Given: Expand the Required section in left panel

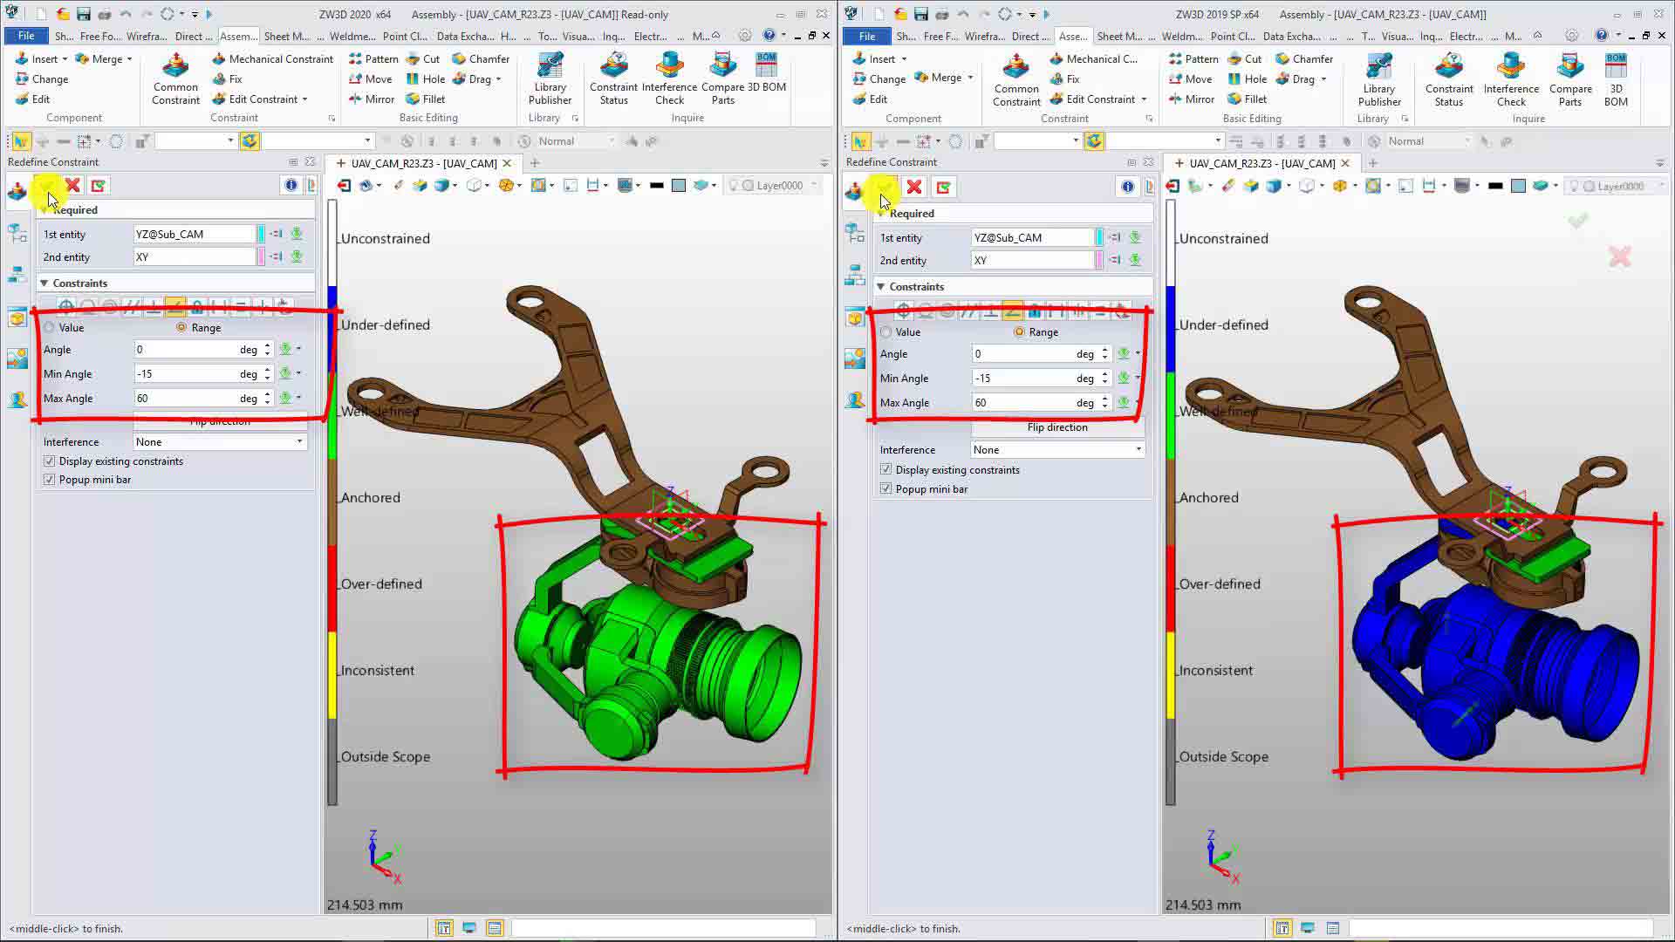Looking at the screenshot, I should [44, 209].
